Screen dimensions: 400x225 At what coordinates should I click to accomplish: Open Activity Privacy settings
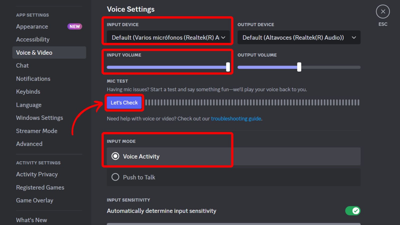(x=37, y=174)
